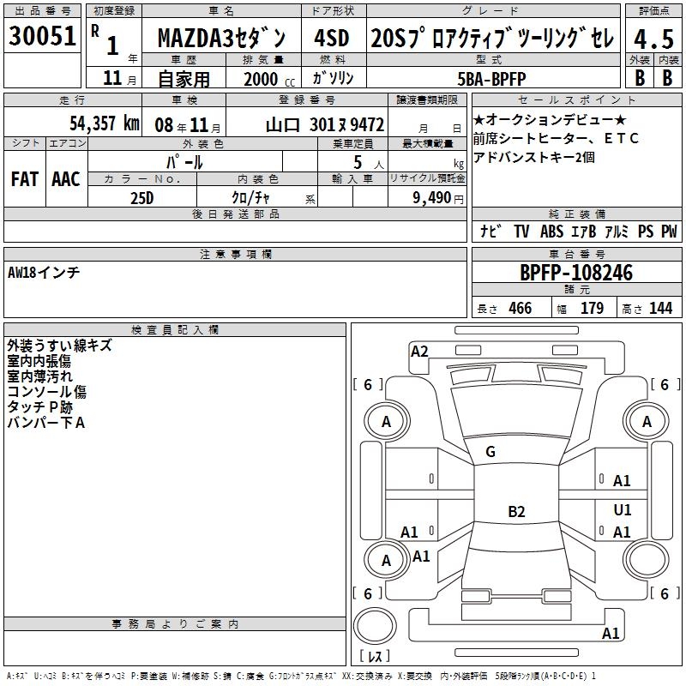
Task: Click the inspector note コンソール傷
Action: 47,391
